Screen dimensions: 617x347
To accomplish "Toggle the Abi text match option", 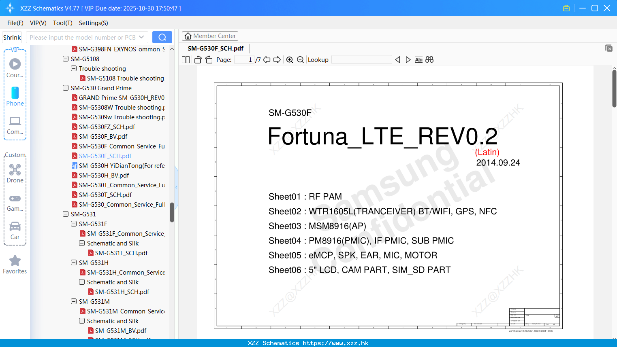I will (419, 59).
